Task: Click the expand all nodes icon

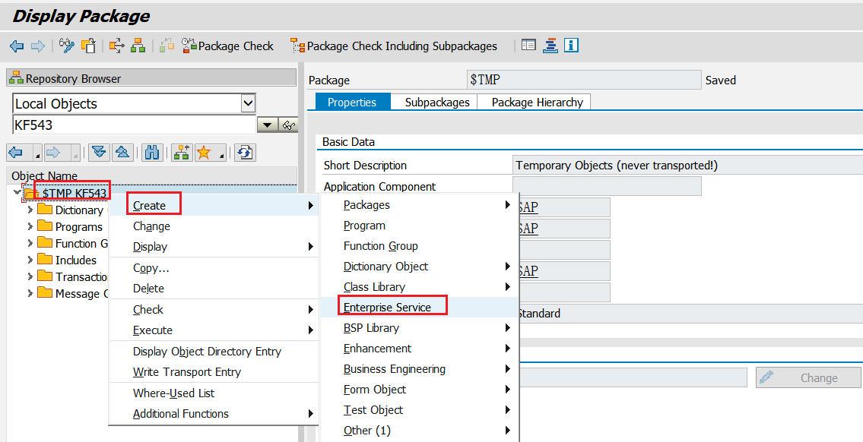Action: click(99, 153)
